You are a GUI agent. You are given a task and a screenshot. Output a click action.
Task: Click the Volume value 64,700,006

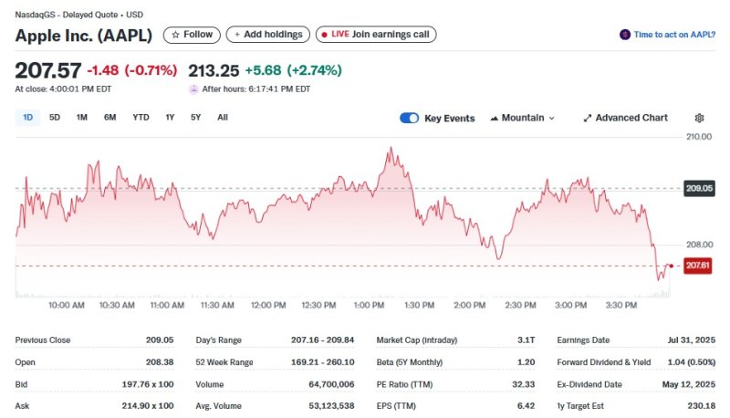331,384
